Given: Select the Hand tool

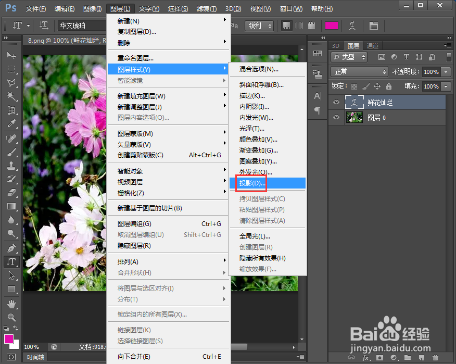Looking at the screenshot, I should [11, 304].
